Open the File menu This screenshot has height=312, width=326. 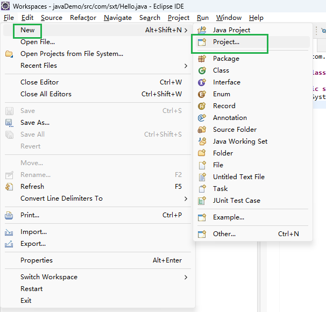(x=9, y=18)
